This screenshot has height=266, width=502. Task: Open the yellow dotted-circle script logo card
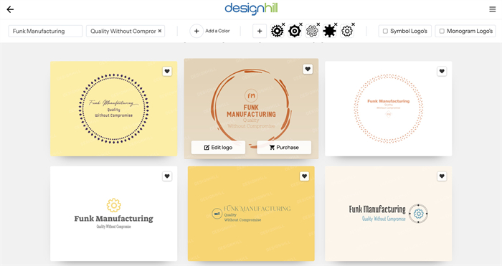pos(113,108)
